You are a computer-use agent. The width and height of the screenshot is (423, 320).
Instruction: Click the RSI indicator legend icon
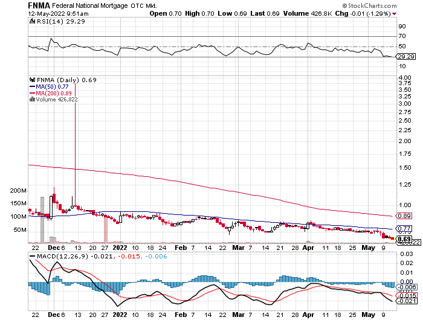pos(32,21)
